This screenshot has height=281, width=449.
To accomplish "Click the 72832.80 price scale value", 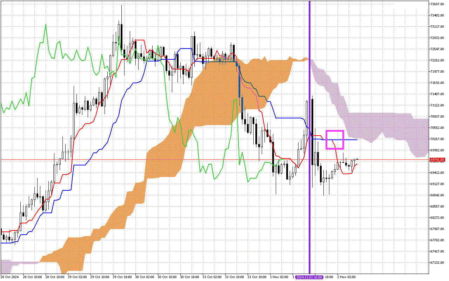I will pos(437,38).
